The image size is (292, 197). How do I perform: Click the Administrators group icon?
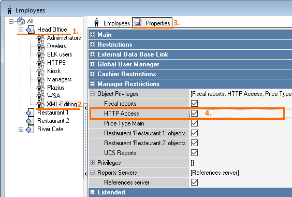40,38
